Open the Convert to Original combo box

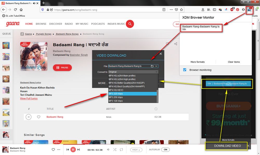click(133, 72)
